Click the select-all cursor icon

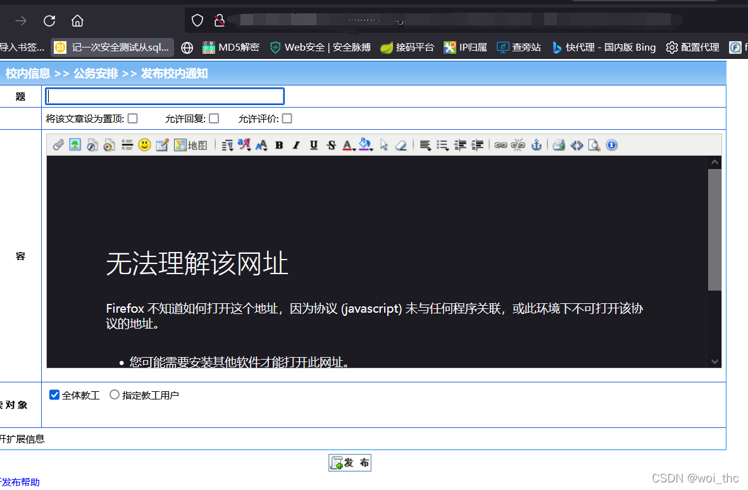384,145
